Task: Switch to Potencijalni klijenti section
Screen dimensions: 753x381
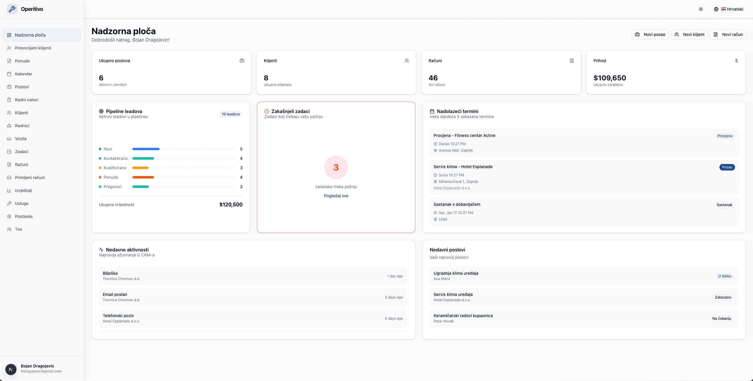Action: [33, 48]
